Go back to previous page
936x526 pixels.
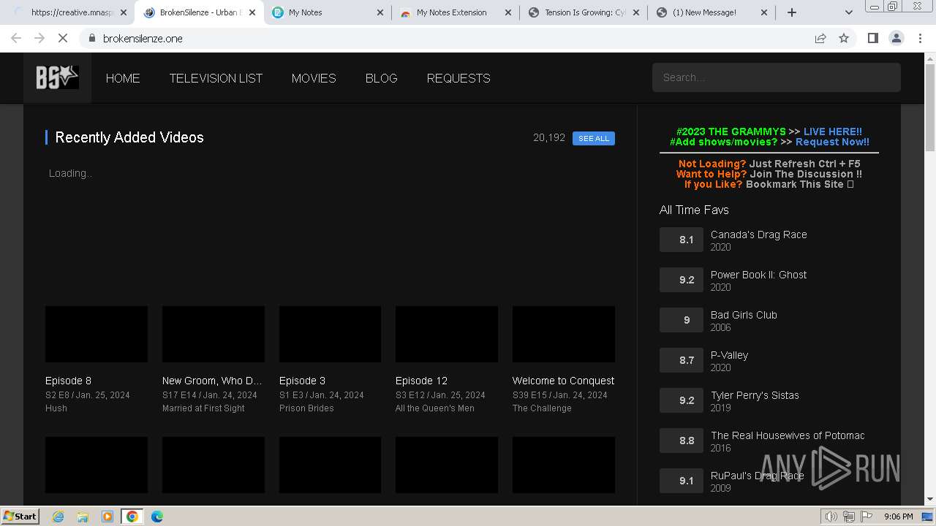point(16,38)
